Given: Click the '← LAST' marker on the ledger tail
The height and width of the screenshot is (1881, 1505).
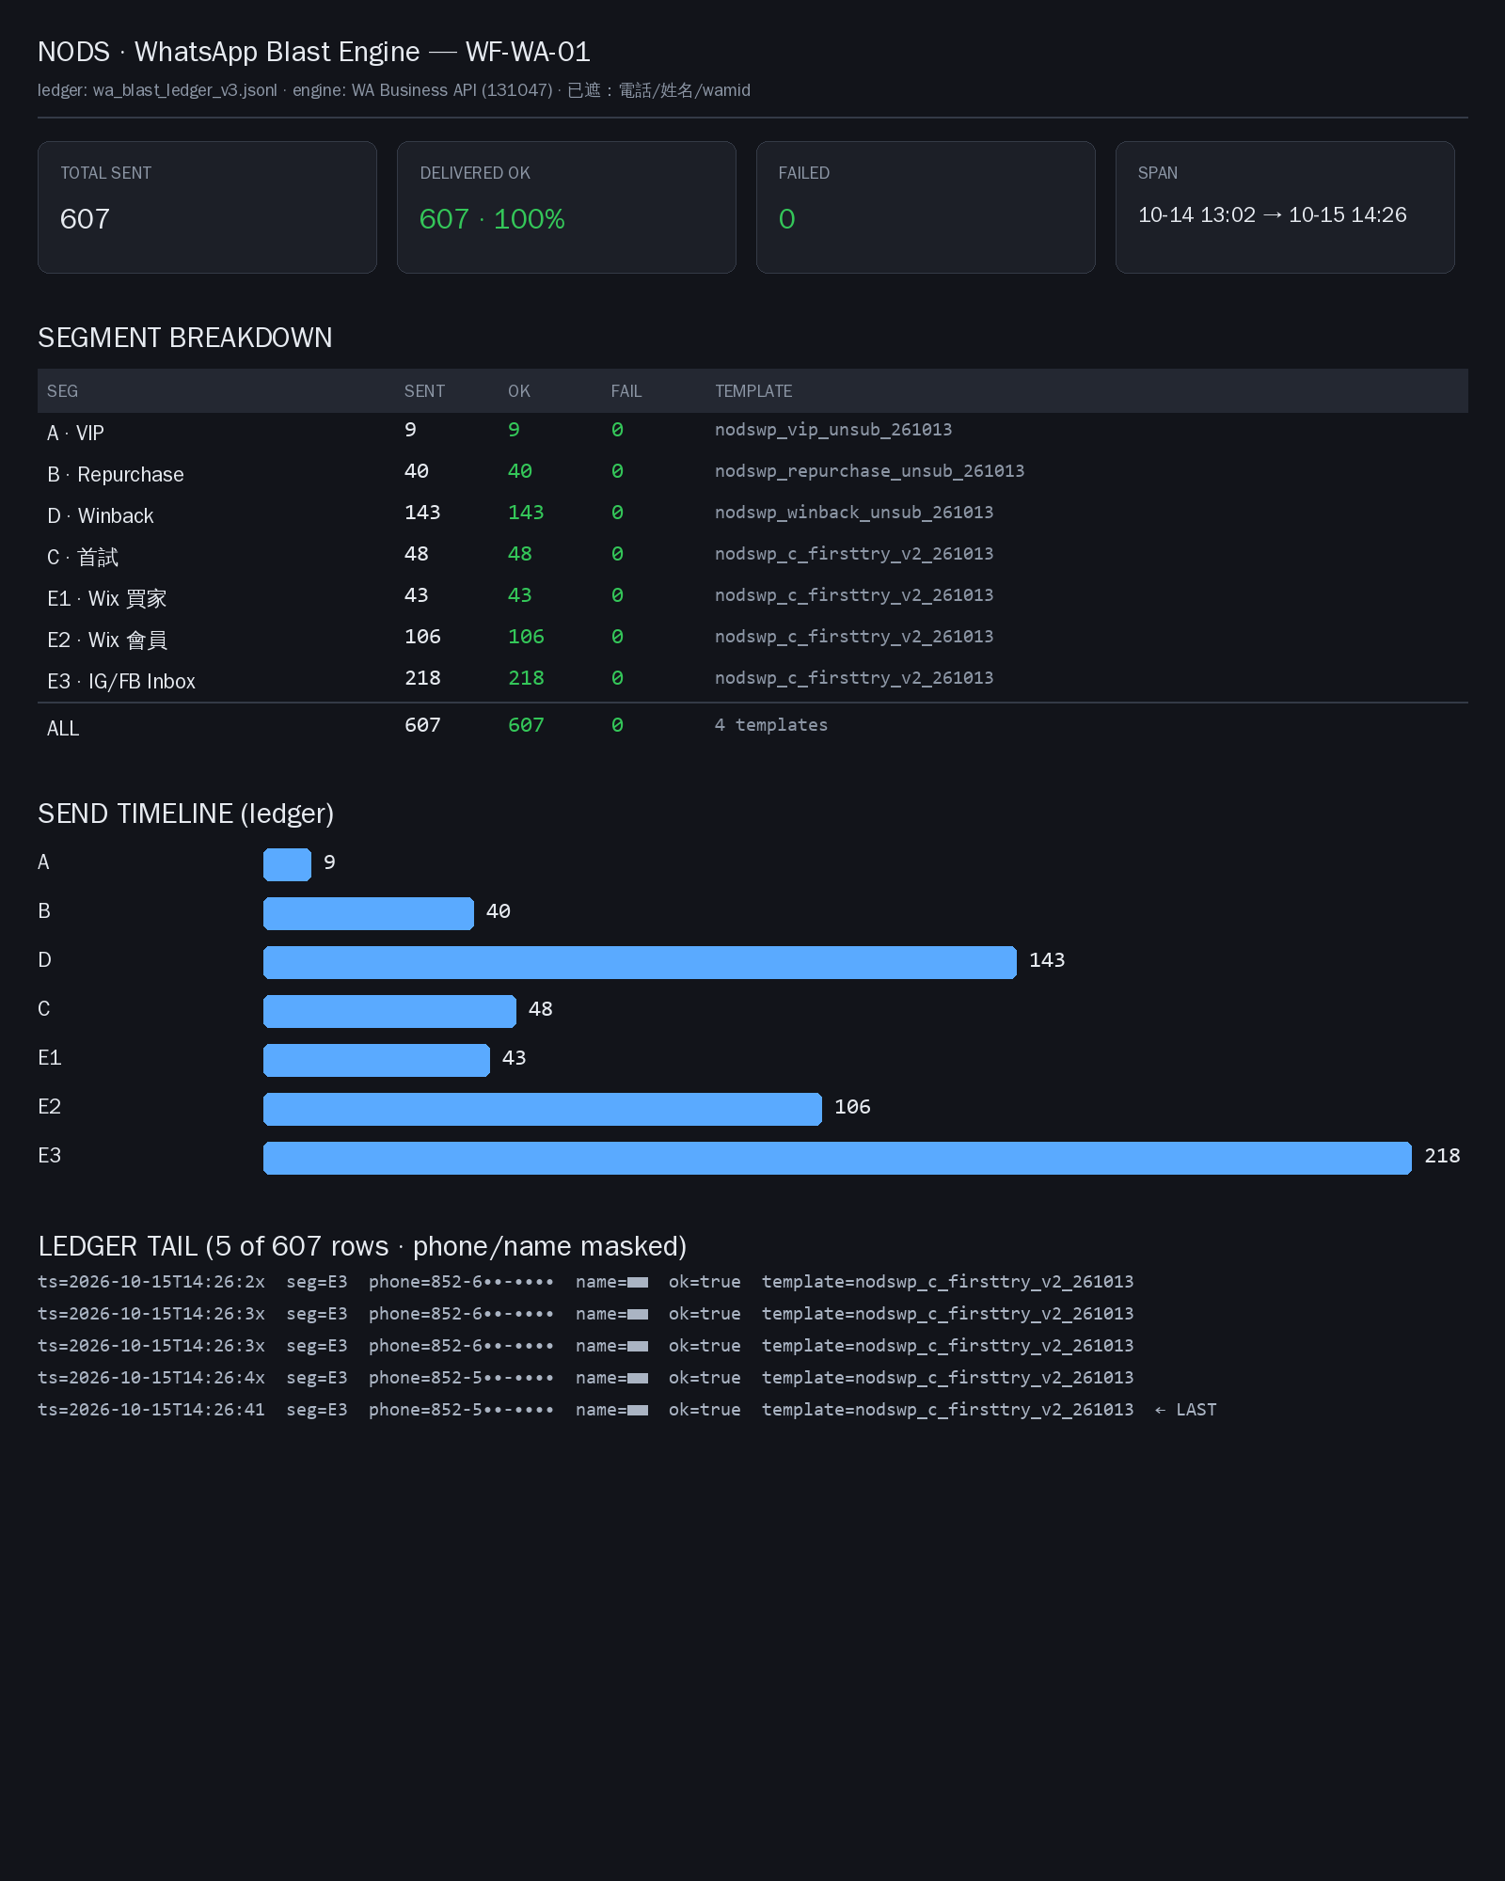Looking at the screenshot, I should [x=1185, y=1410].
